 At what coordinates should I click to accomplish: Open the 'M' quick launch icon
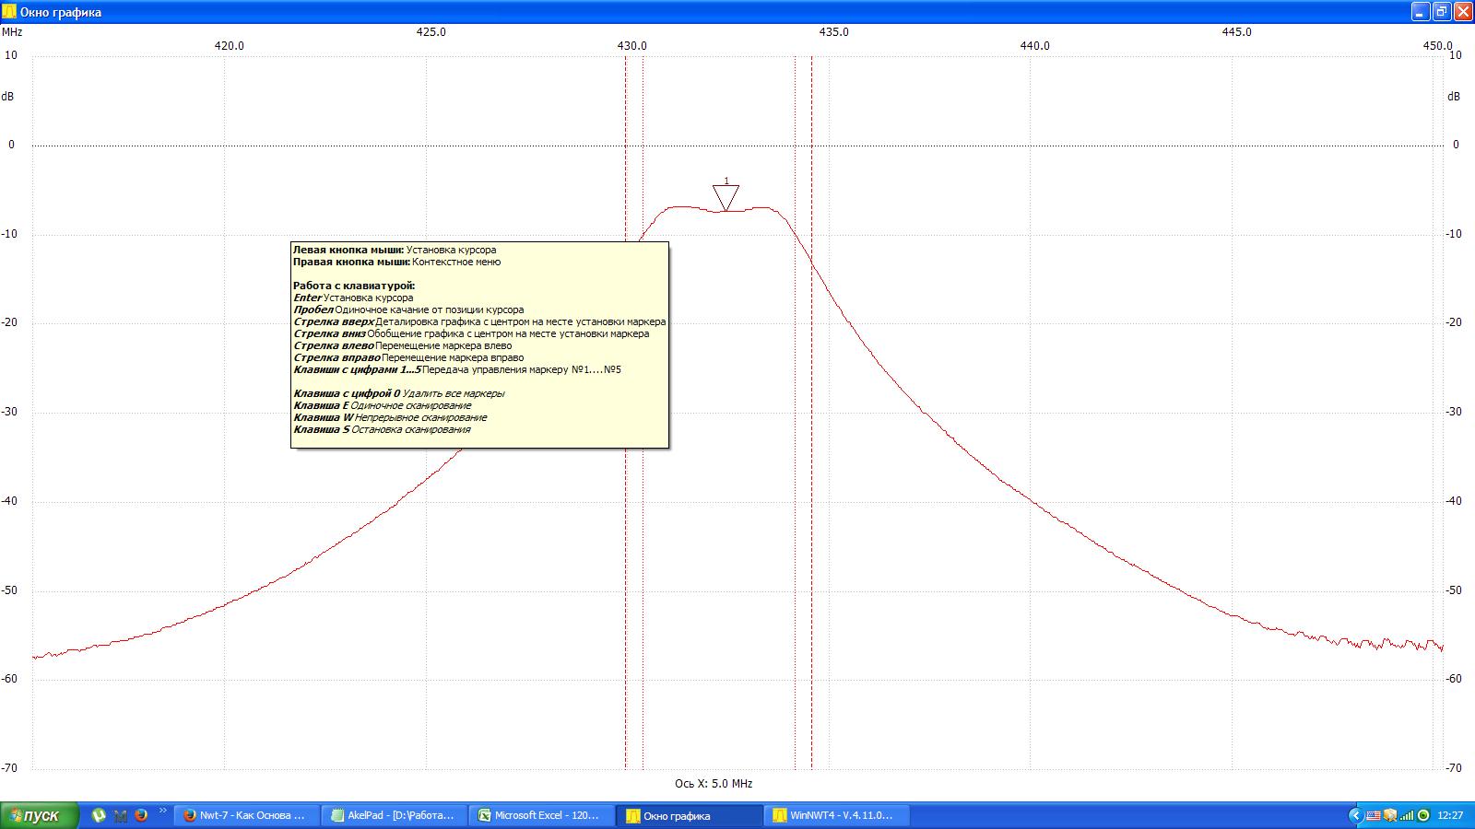[x=120, y=815]
